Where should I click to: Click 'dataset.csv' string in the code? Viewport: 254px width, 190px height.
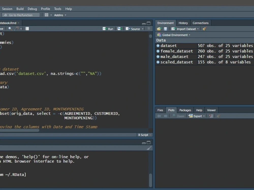31,74
